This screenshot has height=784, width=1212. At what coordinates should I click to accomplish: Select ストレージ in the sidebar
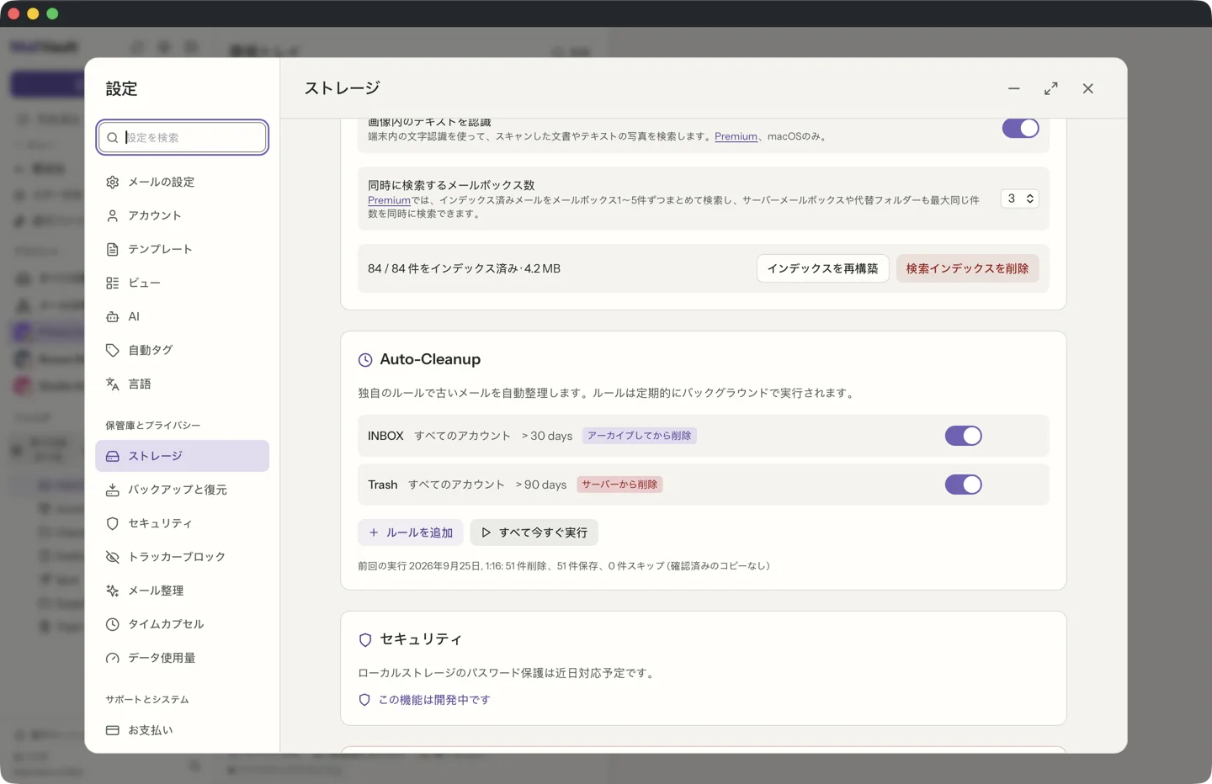pos(182,456)
